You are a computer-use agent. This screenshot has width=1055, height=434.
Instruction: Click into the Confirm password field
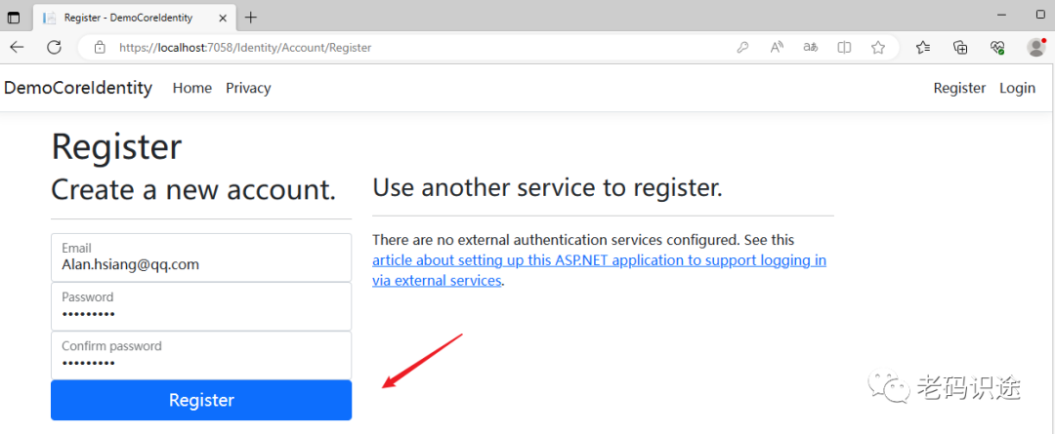pyautogui.click(x=200, y=355)
